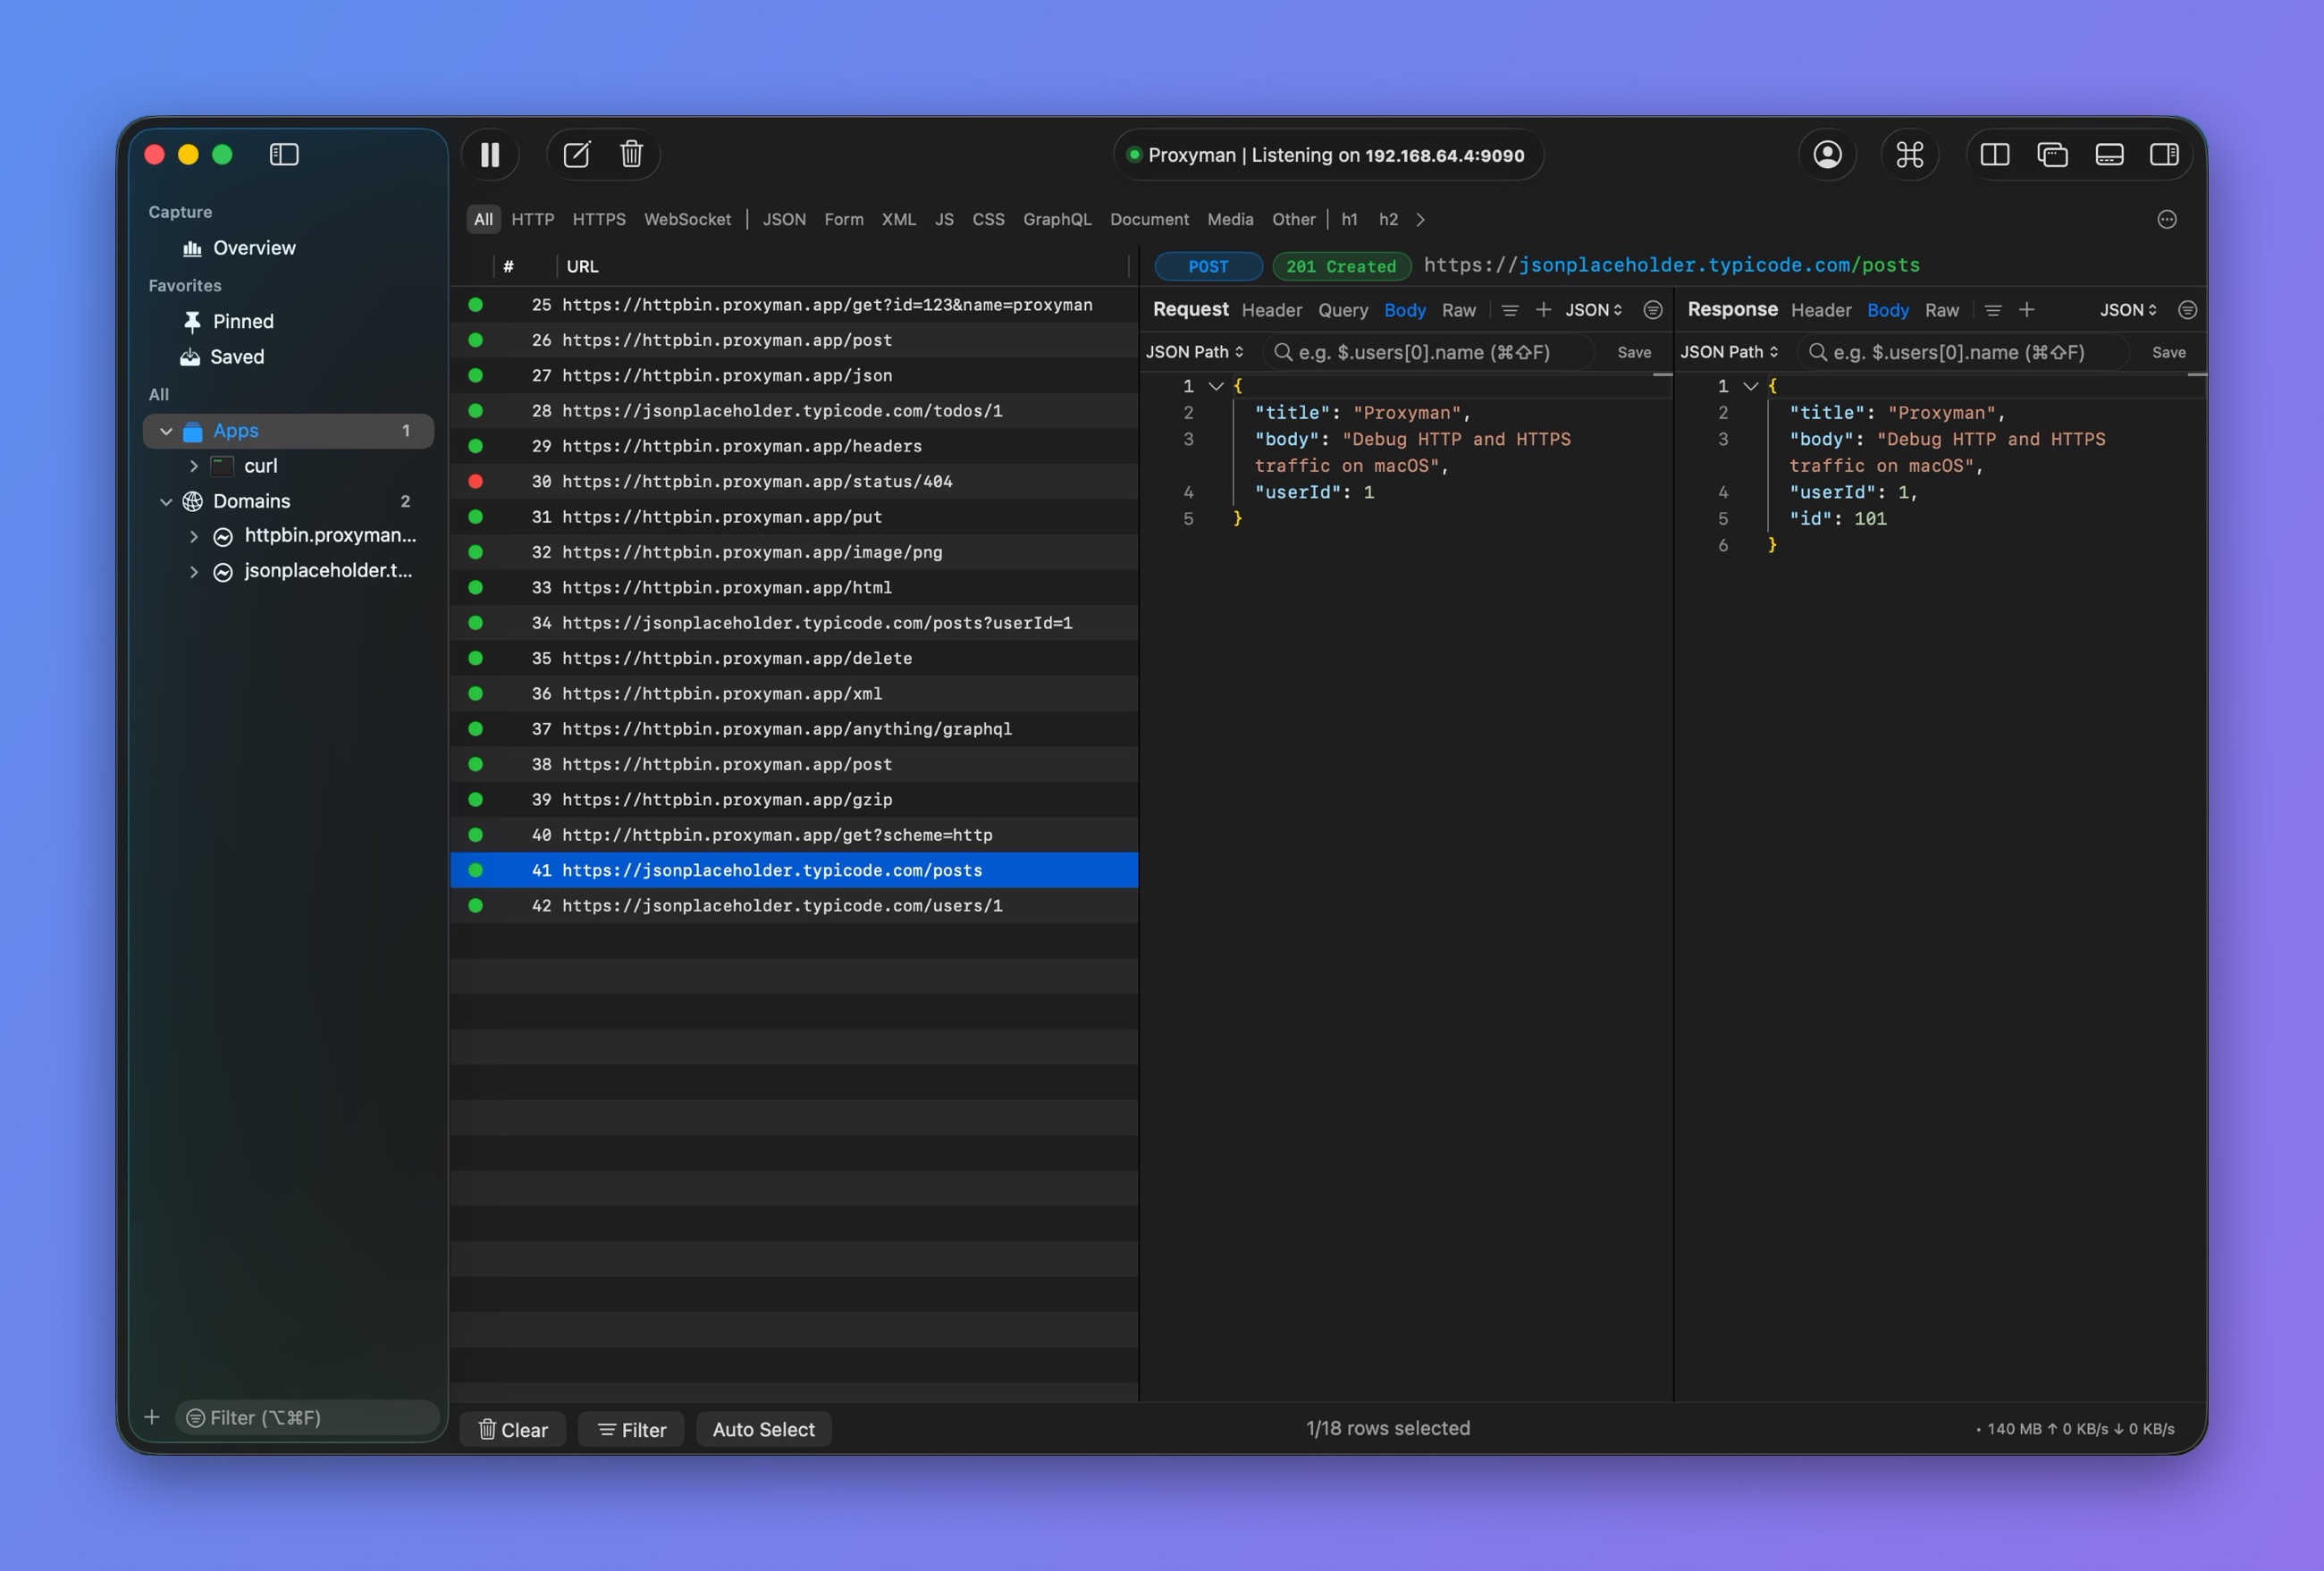This screenshot has width=2324, height=1571.
Task: Click the plus icon beside the sidebar filter
Action: coord(152,1417)
